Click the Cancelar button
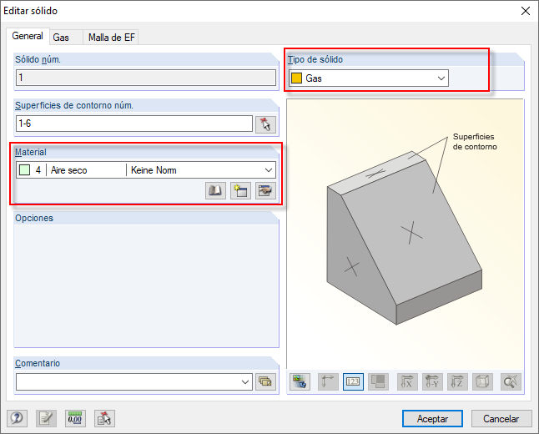 tap(501, 418)
